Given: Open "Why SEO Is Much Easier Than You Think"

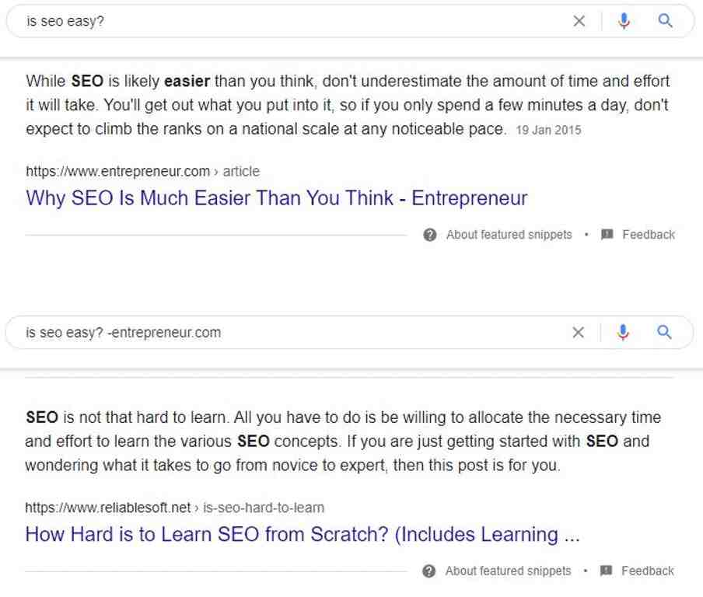Looking at the screenshot, I should (276, 198).
